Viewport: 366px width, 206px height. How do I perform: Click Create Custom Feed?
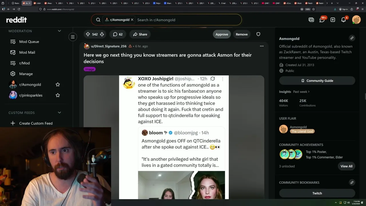coord(36,123)
